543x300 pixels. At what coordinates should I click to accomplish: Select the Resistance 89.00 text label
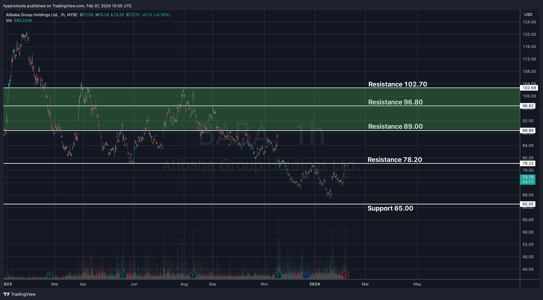point(395,127)
